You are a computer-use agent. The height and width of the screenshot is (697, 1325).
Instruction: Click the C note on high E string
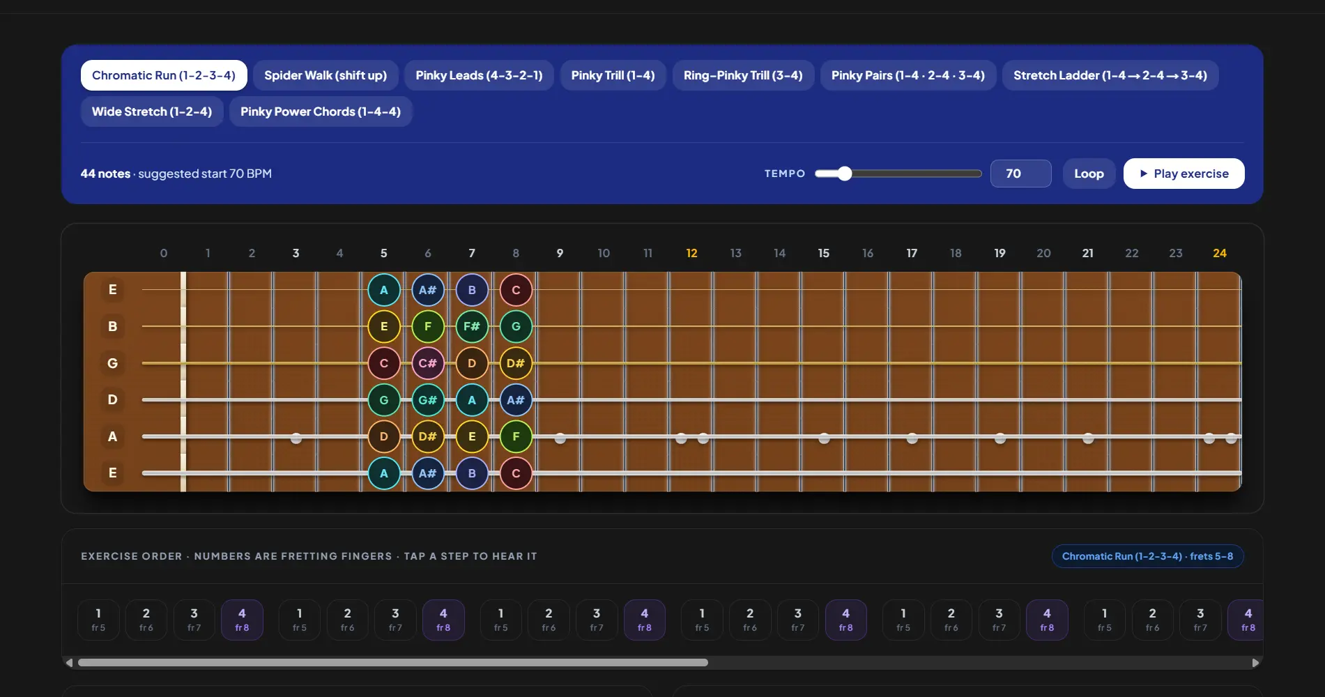point(516,290)
